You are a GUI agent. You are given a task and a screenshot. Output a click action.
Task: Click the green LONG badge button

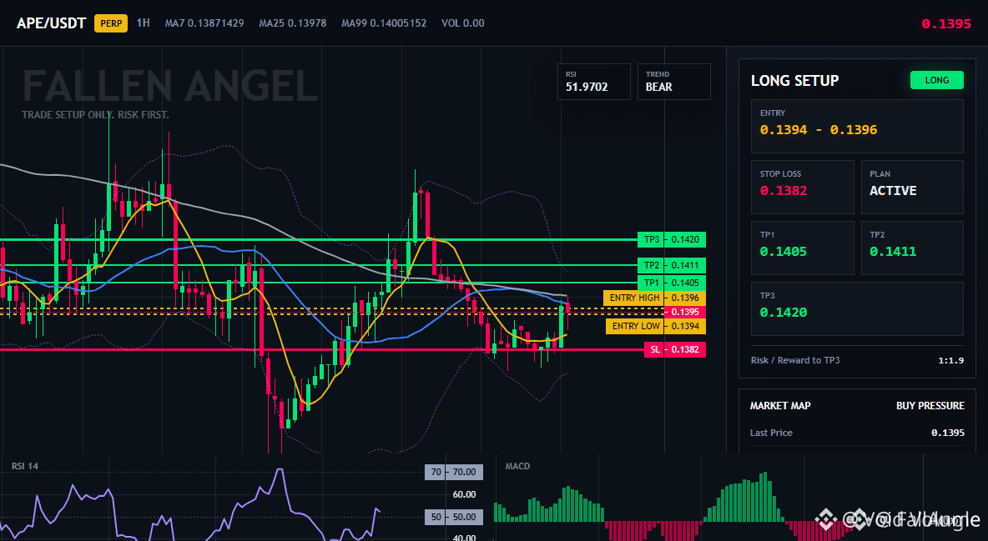(936, 80)
